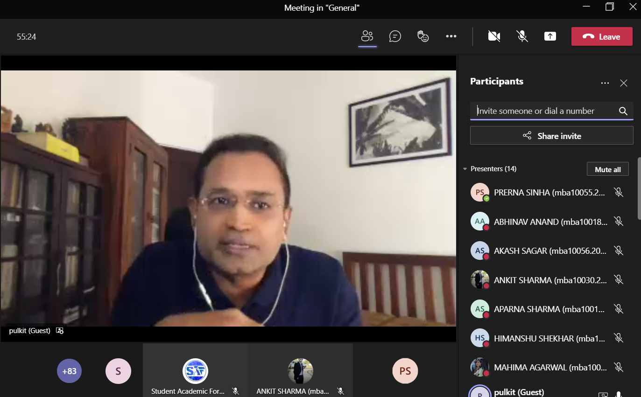Open Participants panel more options menu

605,83
